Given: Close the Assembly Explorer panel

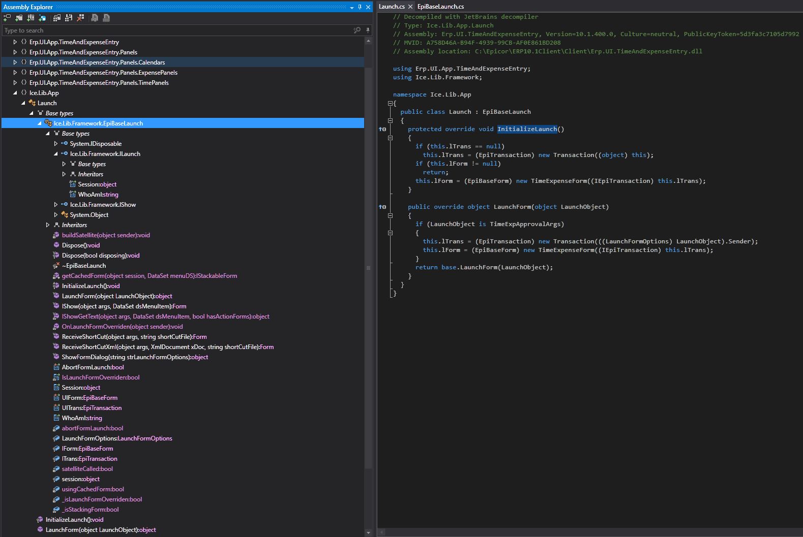Looking at the screenshot, I should tap(368, 7).
